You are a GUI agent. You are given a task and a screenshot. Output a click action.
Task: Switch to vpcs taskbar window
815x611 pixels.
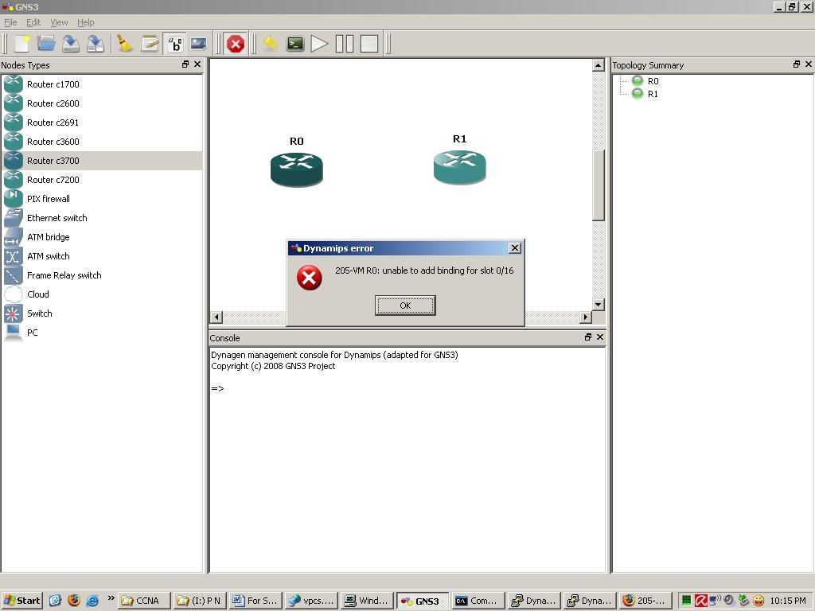(312, 601)
